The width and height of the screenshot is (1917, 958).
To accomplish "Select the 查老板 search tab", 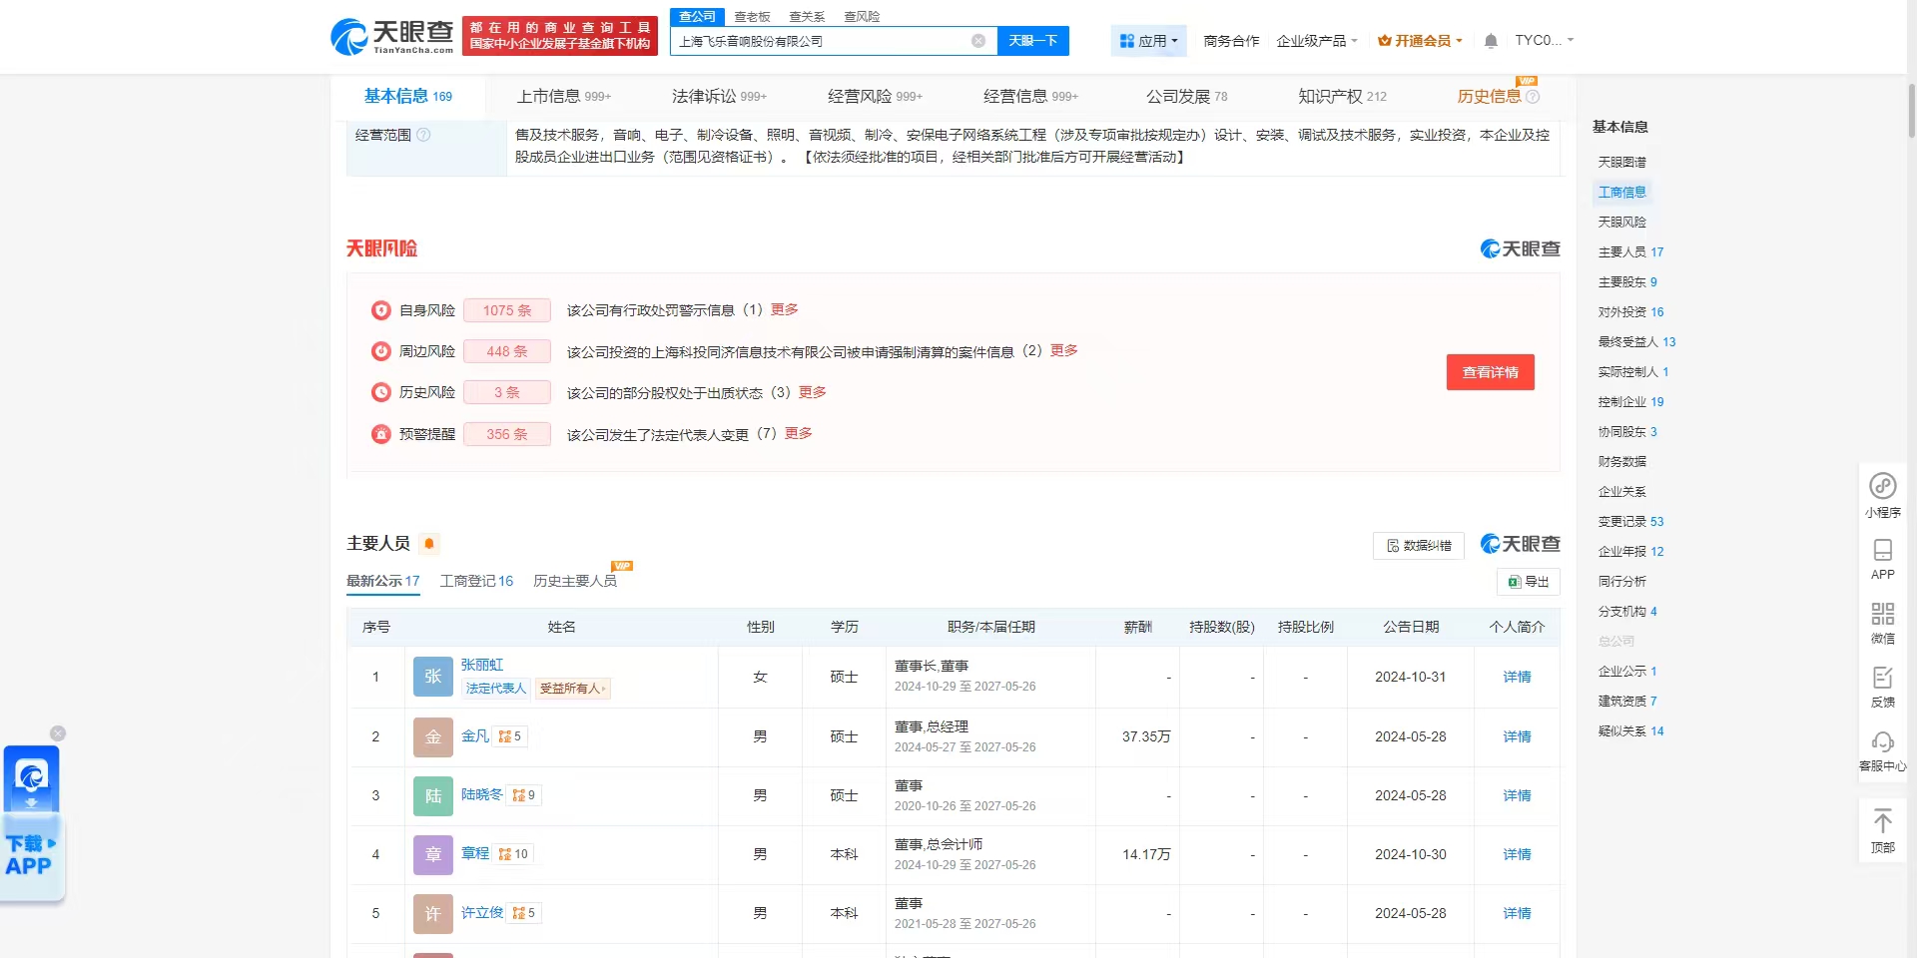I will [752, 17].
